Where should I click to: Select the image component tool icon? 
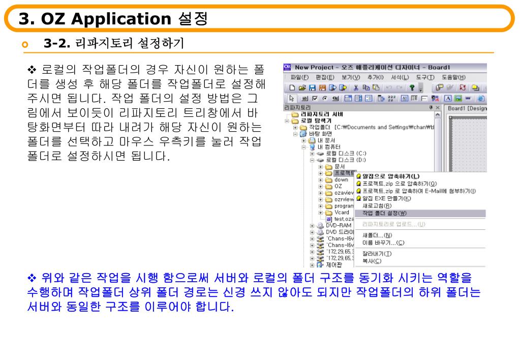coord(457,99)
